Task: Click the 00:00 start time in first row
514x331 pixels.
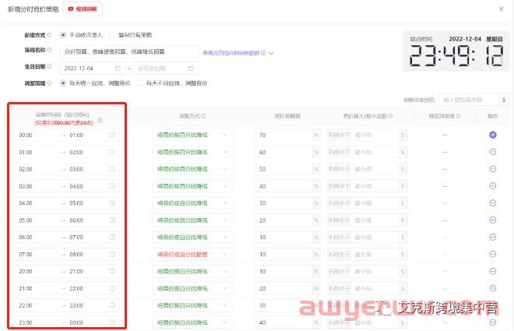Action: click(26, 135)
